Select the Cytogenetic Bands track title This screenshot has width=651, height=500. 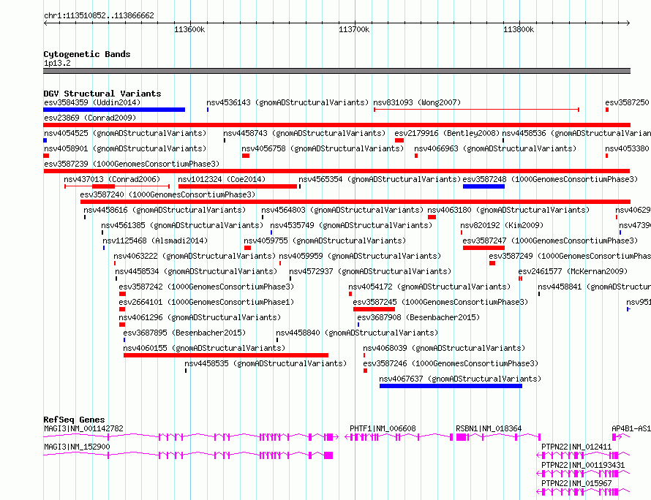[87, 54]
